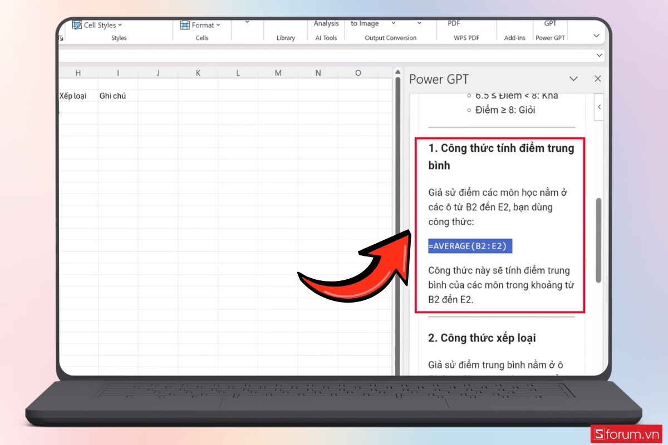
Task: Click the Power GPT pane title
Action: (438, 79)
